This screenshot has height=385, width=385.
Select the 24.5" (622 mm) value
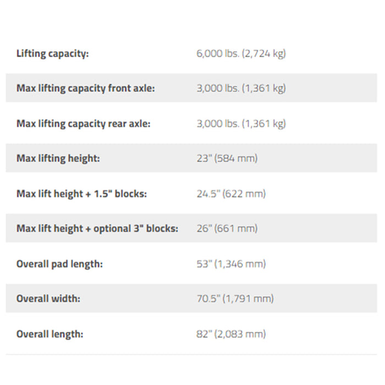pyautogui.click(x=231, y=194)
